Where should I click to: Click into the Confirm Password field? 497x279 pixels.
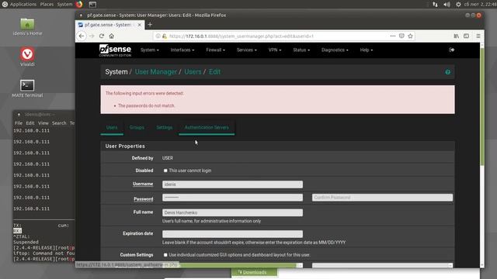point(382,198)
